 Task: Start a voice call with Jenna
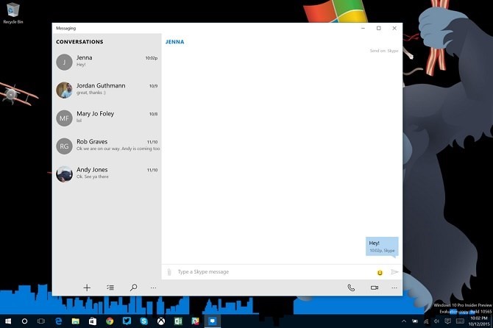point(351,288)
